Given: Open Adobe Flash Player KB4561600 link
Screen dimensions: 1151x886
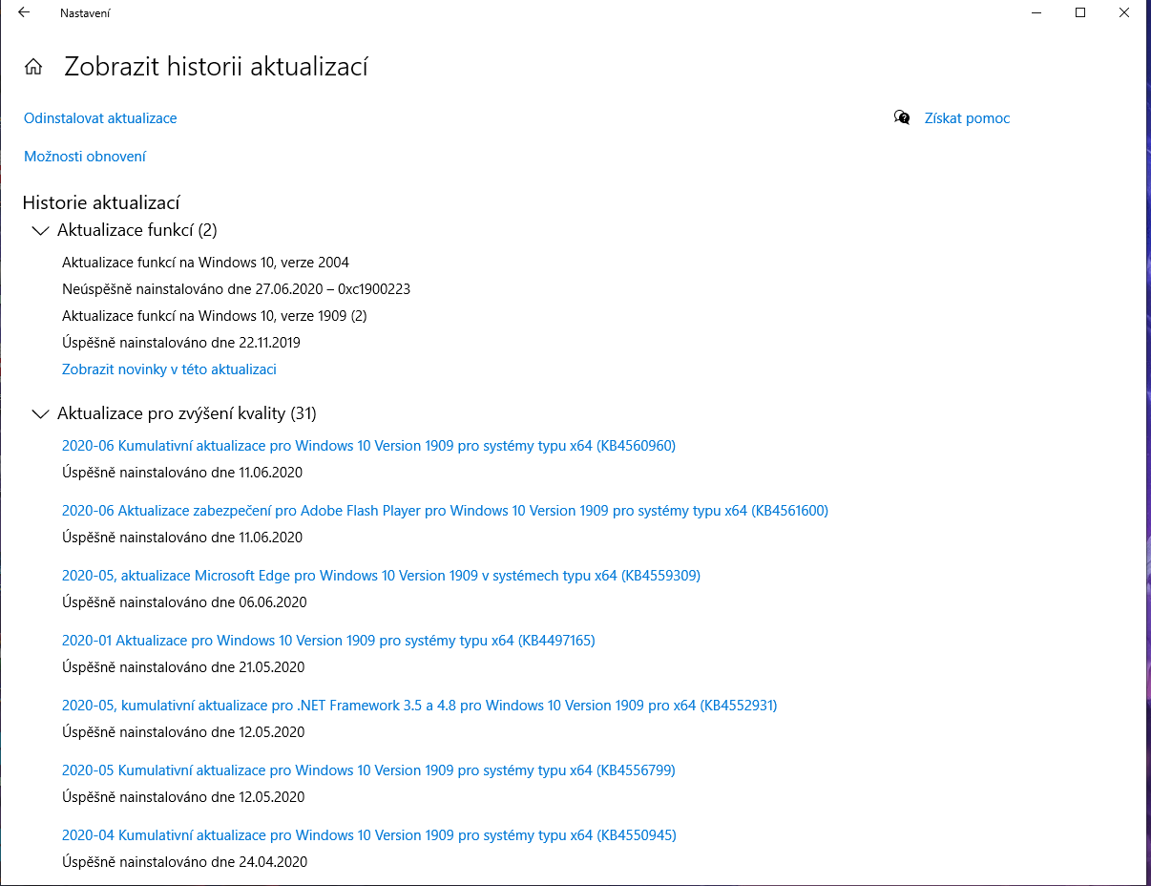Looking at the screenshot, I should pos(445,510).
